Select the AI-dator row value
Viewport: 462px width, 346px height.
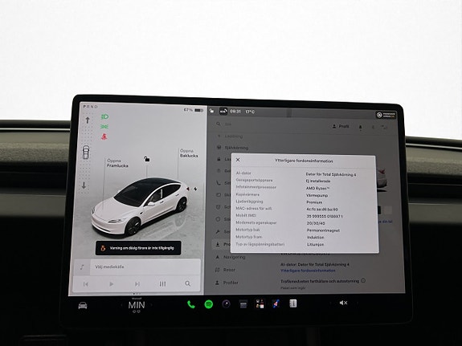[331, 175]
